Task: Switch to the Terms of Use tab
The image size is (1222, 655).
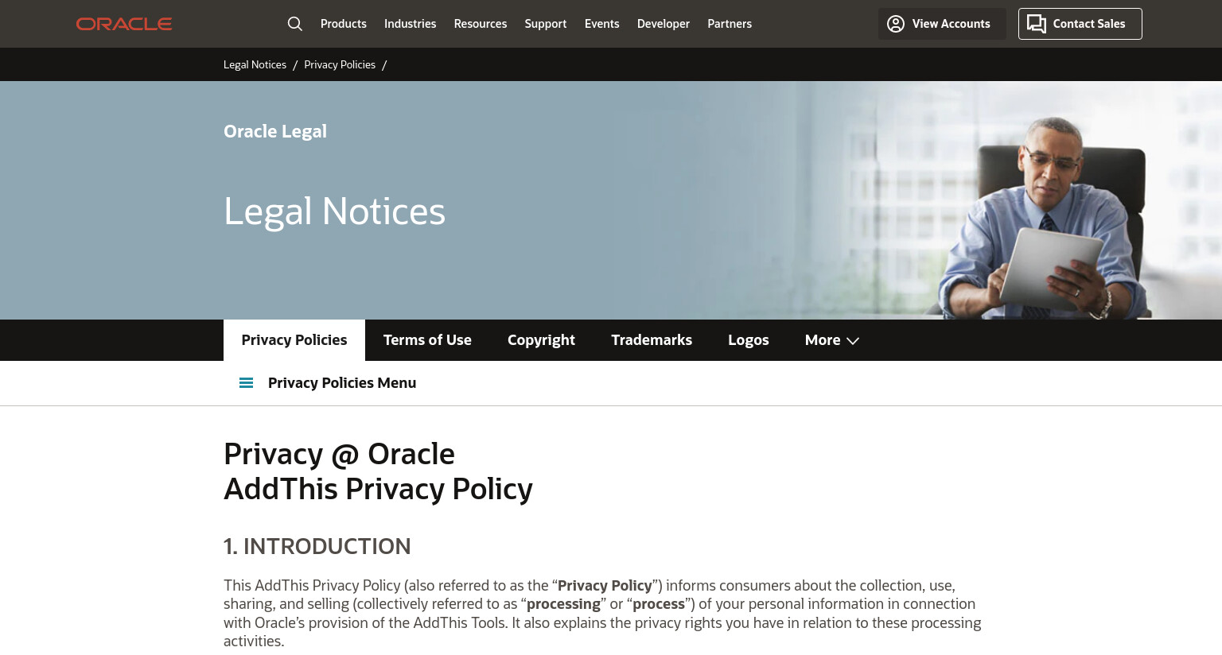Action: point(427,340)
